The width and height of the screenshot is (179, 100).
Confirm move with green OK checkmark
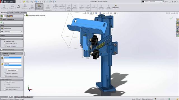(x=1, y=22)
